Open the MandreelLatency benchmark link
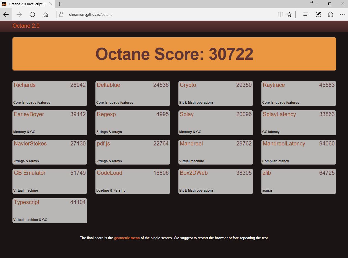Image resolution: width=348 pixels, height=258 pixels. coord(284,144)
